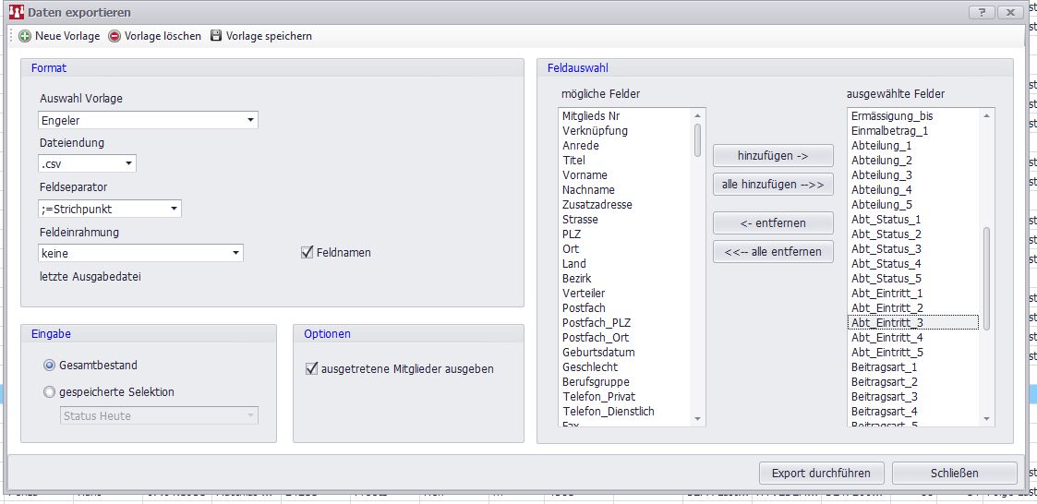Uncheck ausgetretene Mitglieder ausgeben option
This screenshot has width=1037, height=504.
click(x=311, y=368)
